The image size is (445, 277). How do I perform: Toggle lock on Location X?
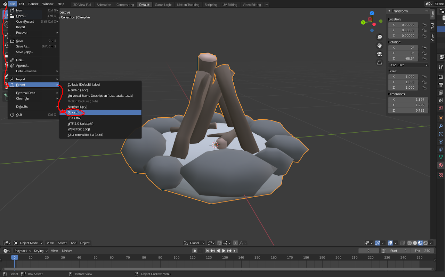point(424,25)
